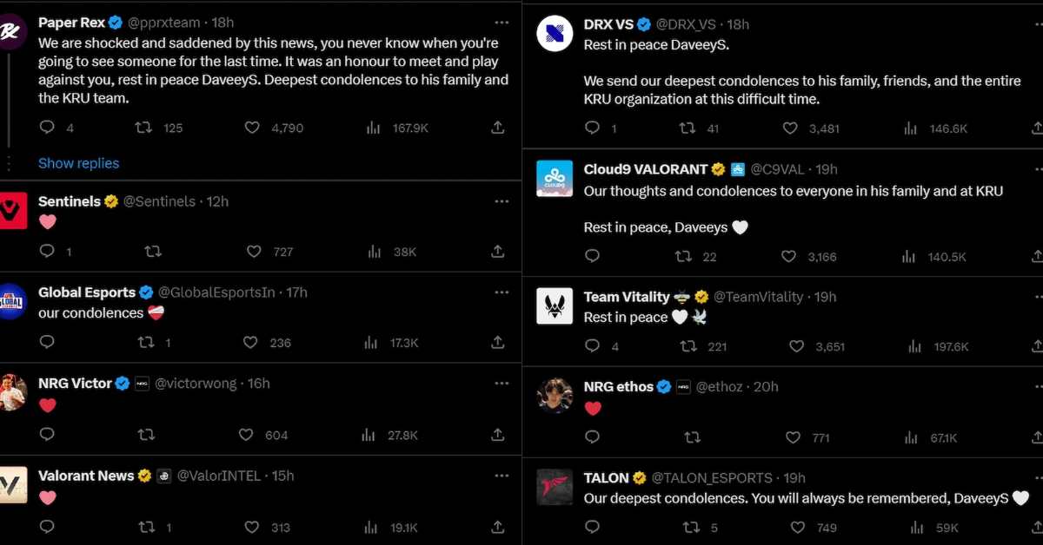Open the TALON account name
Screen dimensions: 1043x545
(x=607, y=478)
